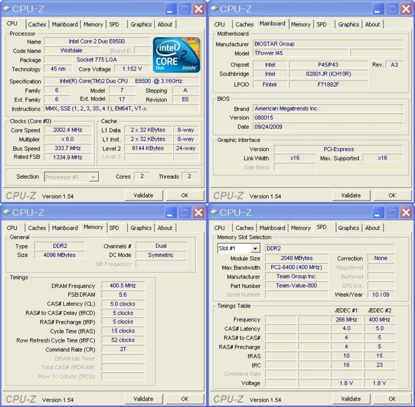Click the Week/Year 10 / 09 value
This screenshot has width=415, height=407.
381,295
